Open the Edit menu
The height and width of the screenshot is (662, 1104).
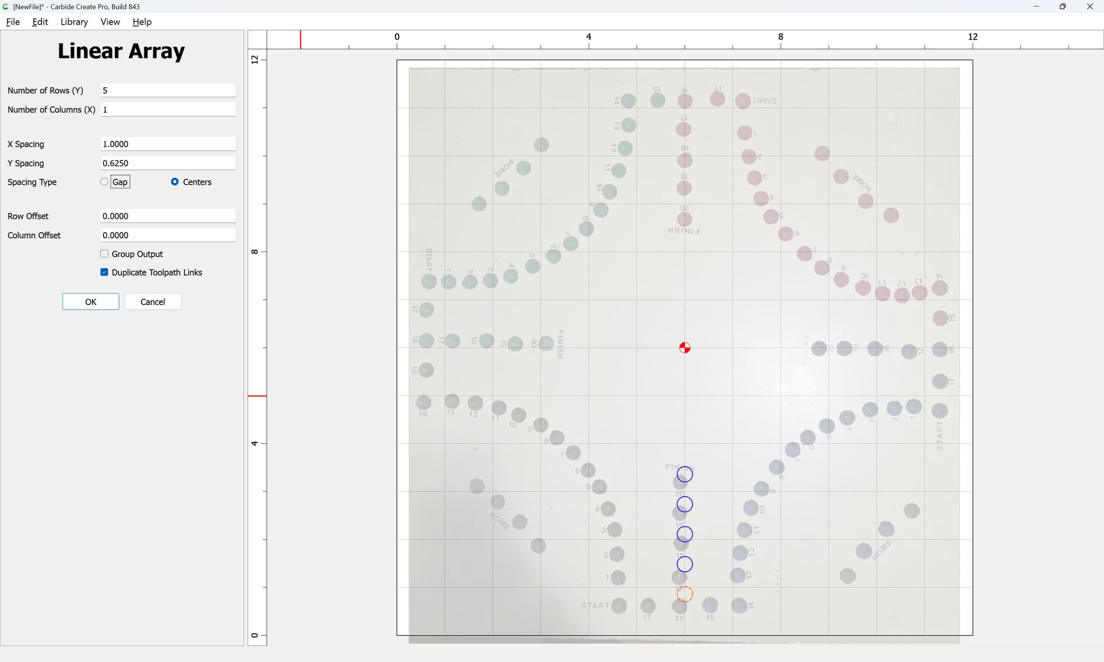[40, 22]
